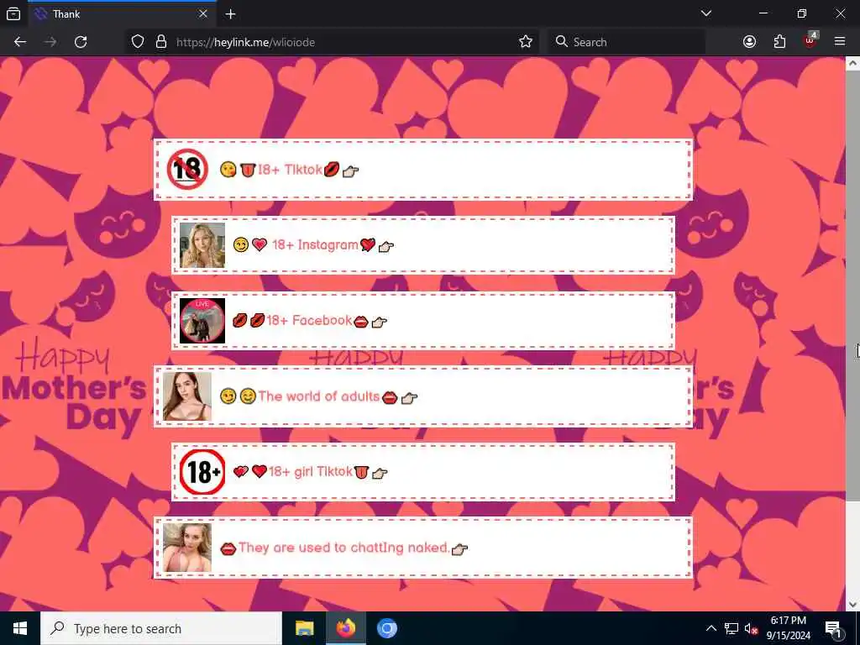Click the vertical scrollbar thumb

pyautogui.click(x=853, y=286)
